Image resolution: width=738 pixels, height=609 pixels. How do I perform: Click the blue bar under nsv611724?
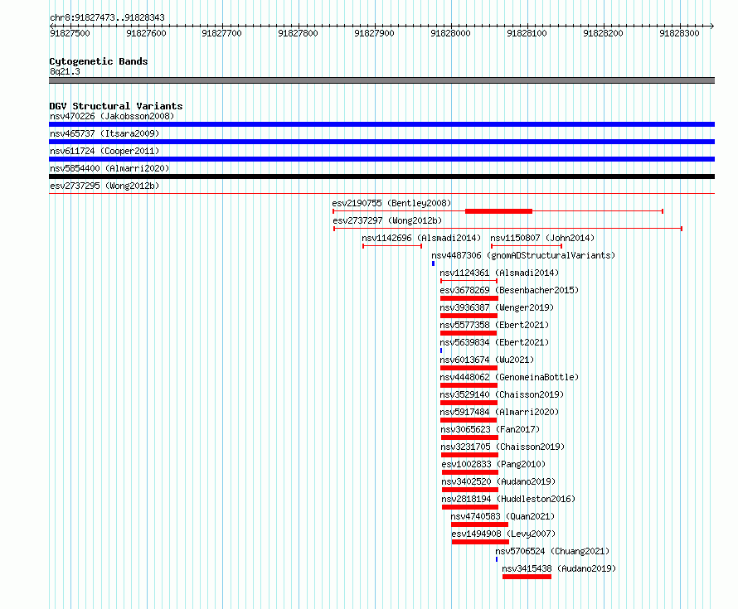381,159
